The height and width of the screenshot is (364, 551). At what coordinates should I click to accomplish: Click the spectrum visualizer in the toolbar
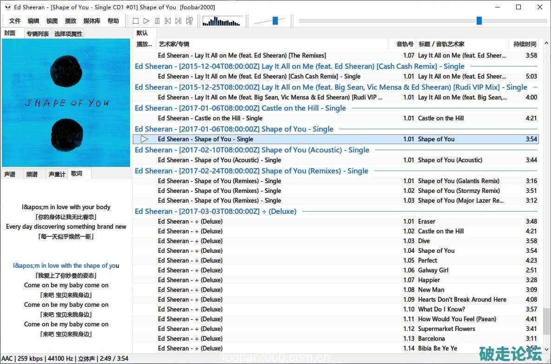click(223, 21)
